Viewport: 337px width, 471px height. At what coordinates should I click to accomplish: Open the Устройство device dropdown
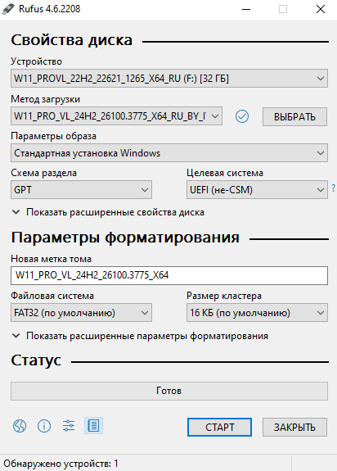tap(169, 79)
